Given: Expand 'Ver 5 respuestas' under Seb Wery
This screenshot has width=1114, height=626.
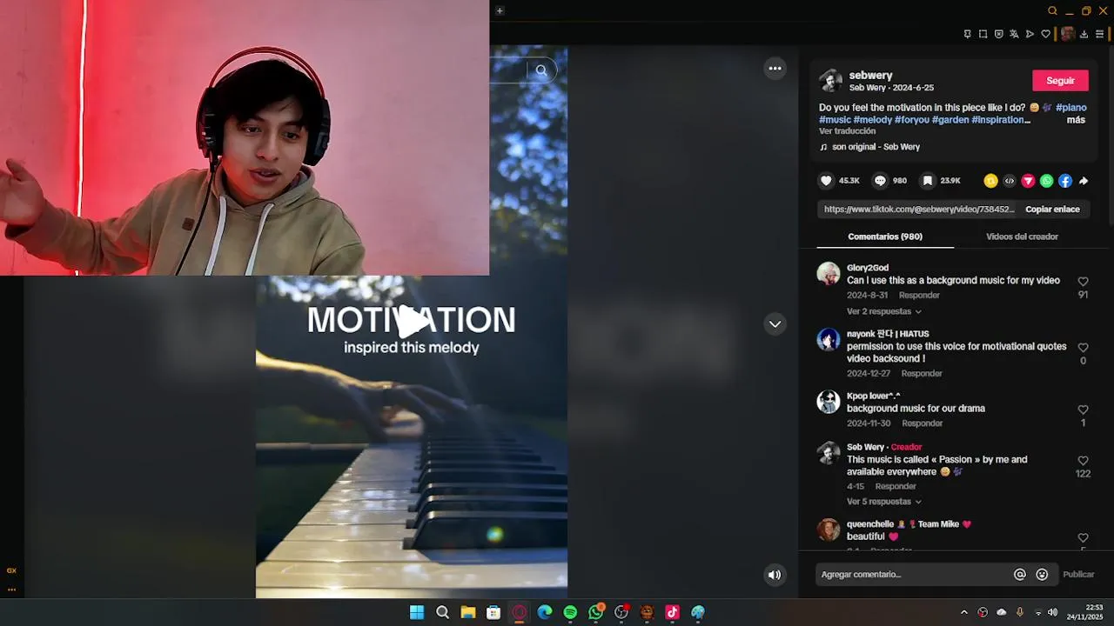Looking at the screenshot, I should point(883,502).
